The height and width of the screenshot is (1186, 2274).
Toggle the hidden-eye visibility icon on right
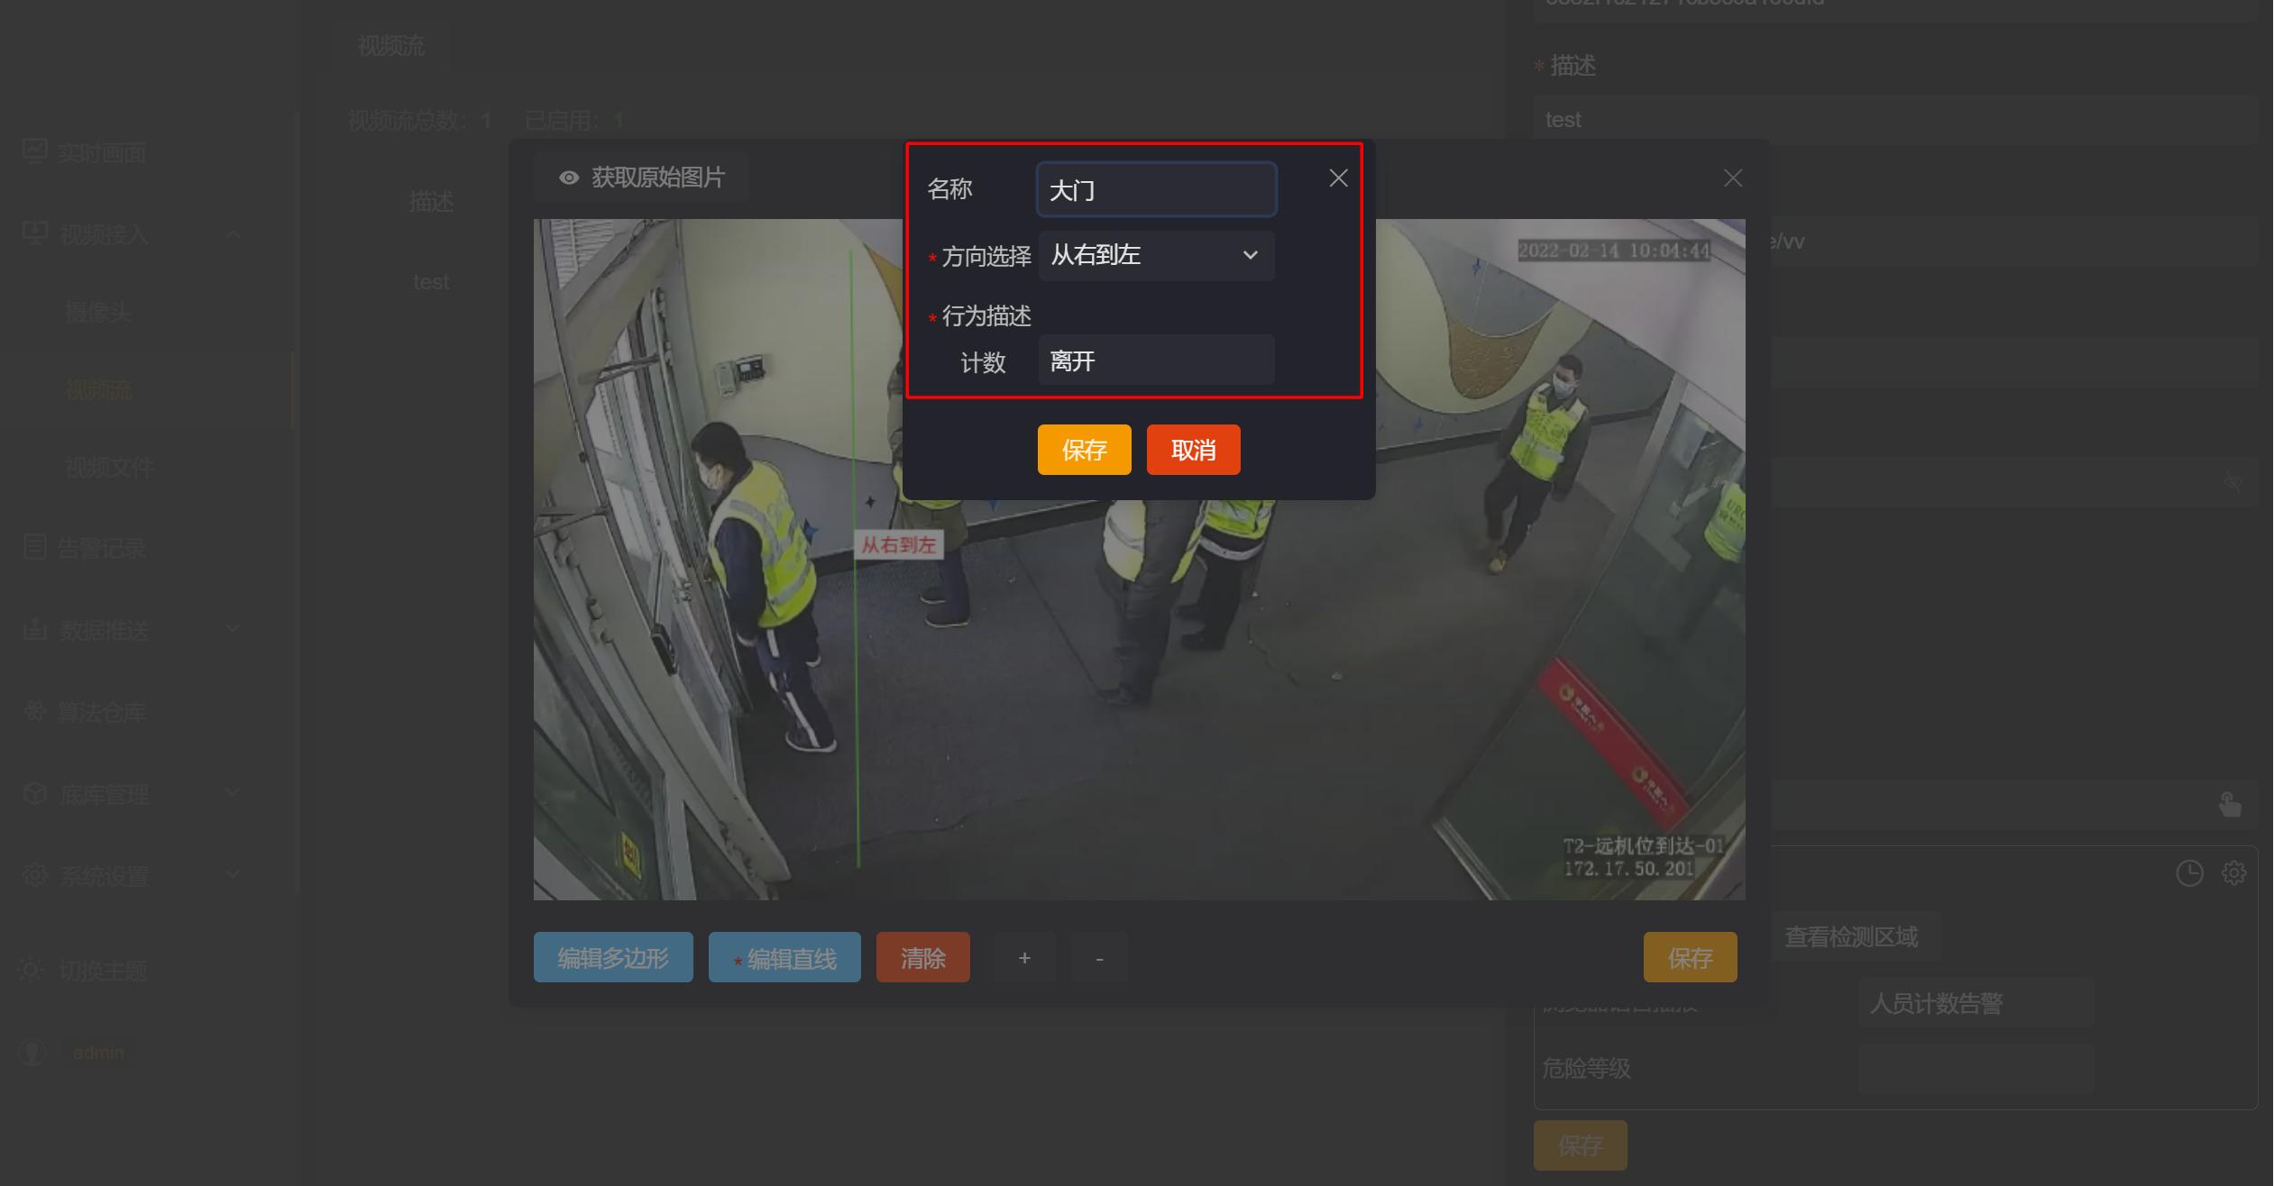[2233, 482]
